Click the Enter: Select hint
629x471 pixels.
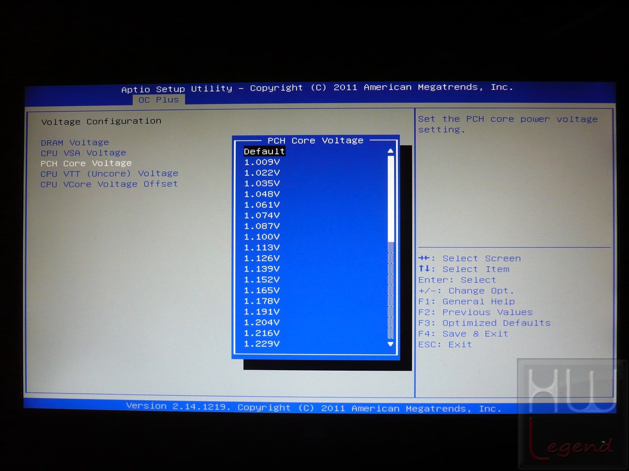(457, 280)
